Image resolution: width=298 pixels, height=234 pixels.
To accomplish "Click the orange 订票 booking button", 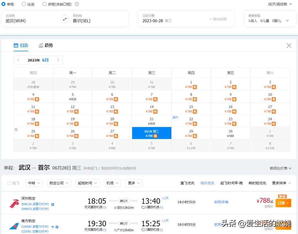I will 283,203.
